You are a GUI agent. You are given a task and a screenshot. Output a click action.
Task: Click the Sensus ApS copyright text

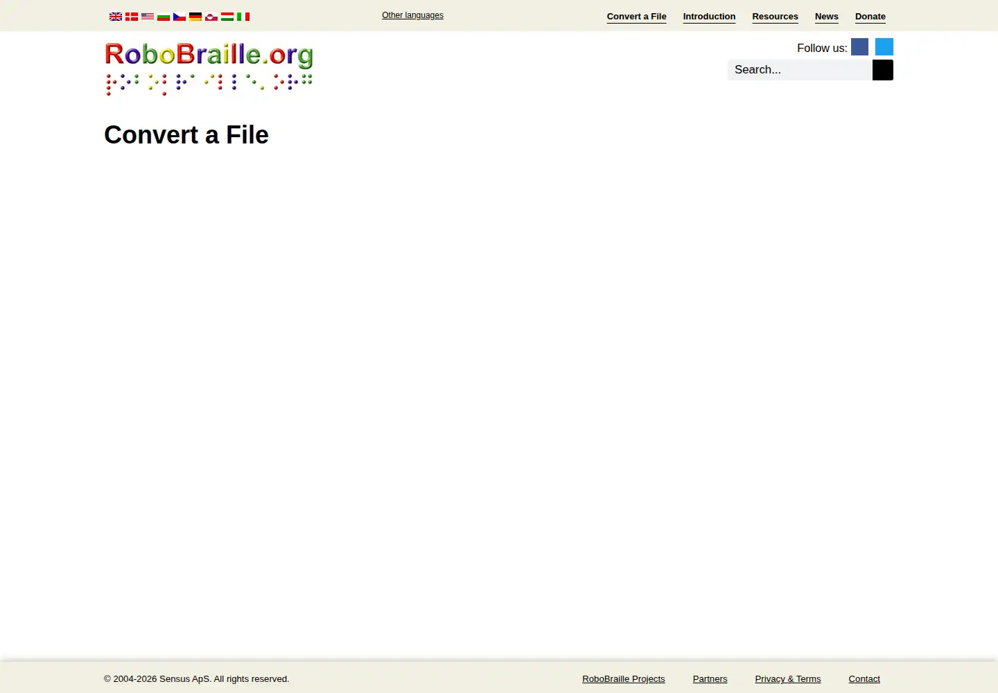click(x=197, y=679)
